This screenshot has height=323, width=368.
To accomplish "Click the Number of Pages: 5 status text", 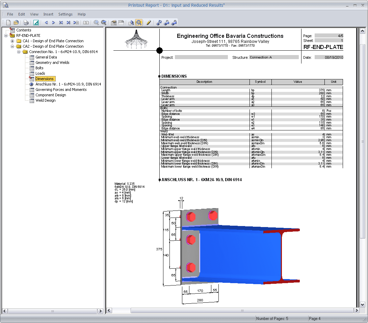I will click(272, 319).
